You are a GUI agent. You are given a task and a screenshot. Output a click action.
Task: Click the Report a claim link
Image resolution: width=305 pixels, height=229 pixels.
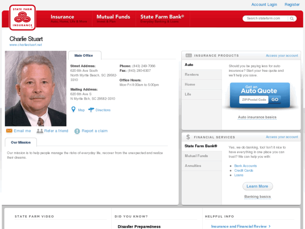pos(94,131)
